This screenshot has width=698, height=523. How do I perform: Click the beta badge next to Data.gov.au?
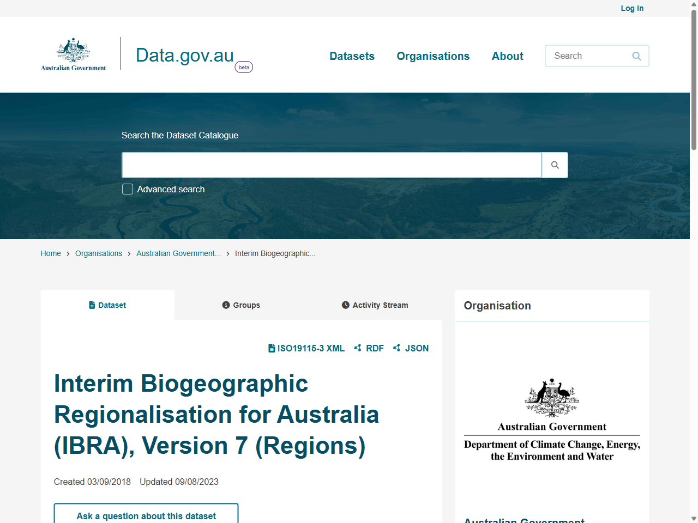244,68
